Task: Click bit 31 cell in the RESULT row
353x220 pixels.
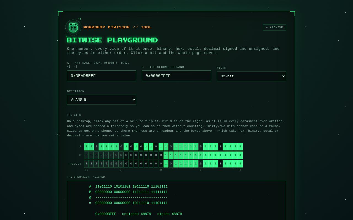Action: pos(87,164)
